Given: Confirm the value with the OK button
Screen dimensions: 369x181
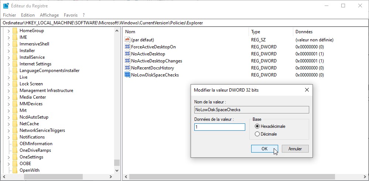Looking at the screenshot, I should [x=264, y=149].
